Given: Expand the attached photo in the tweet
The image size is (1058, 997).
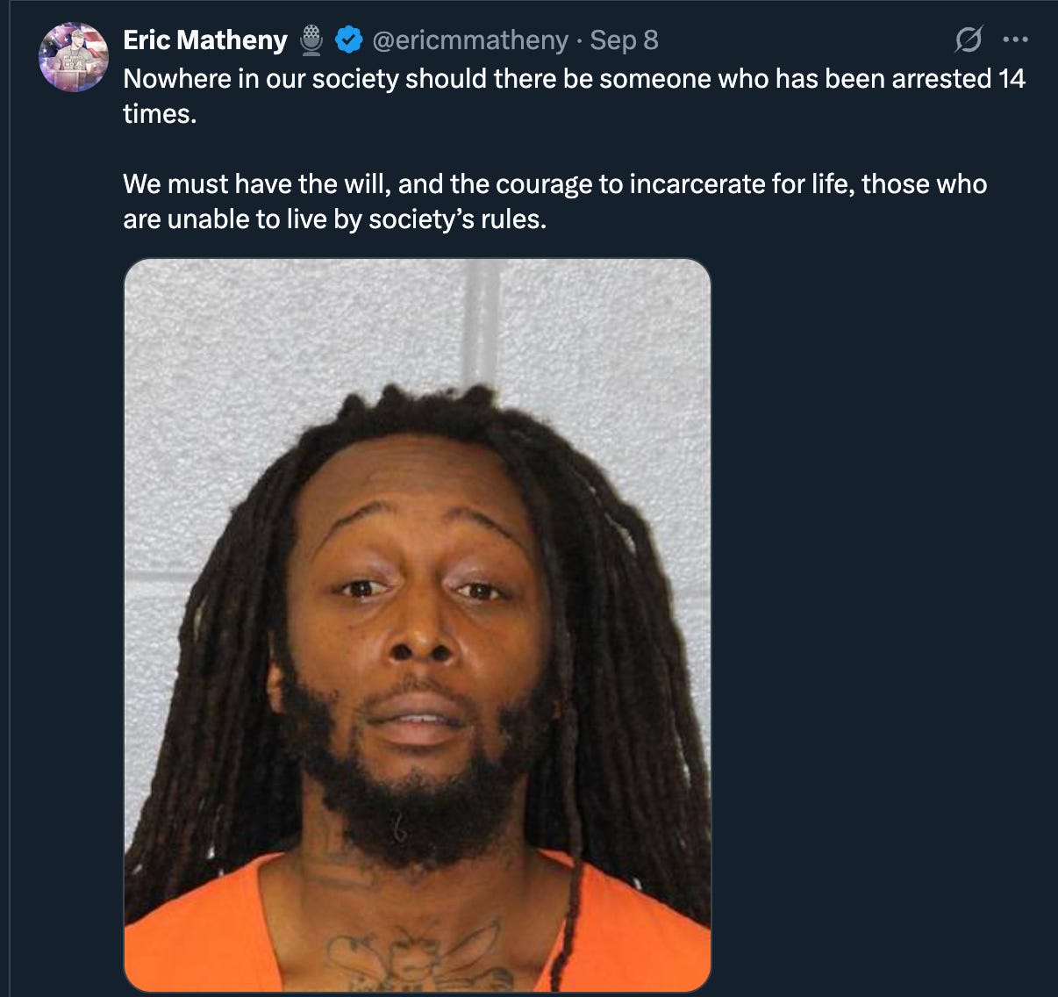Looking at the screenshot, I should (418, 626).
